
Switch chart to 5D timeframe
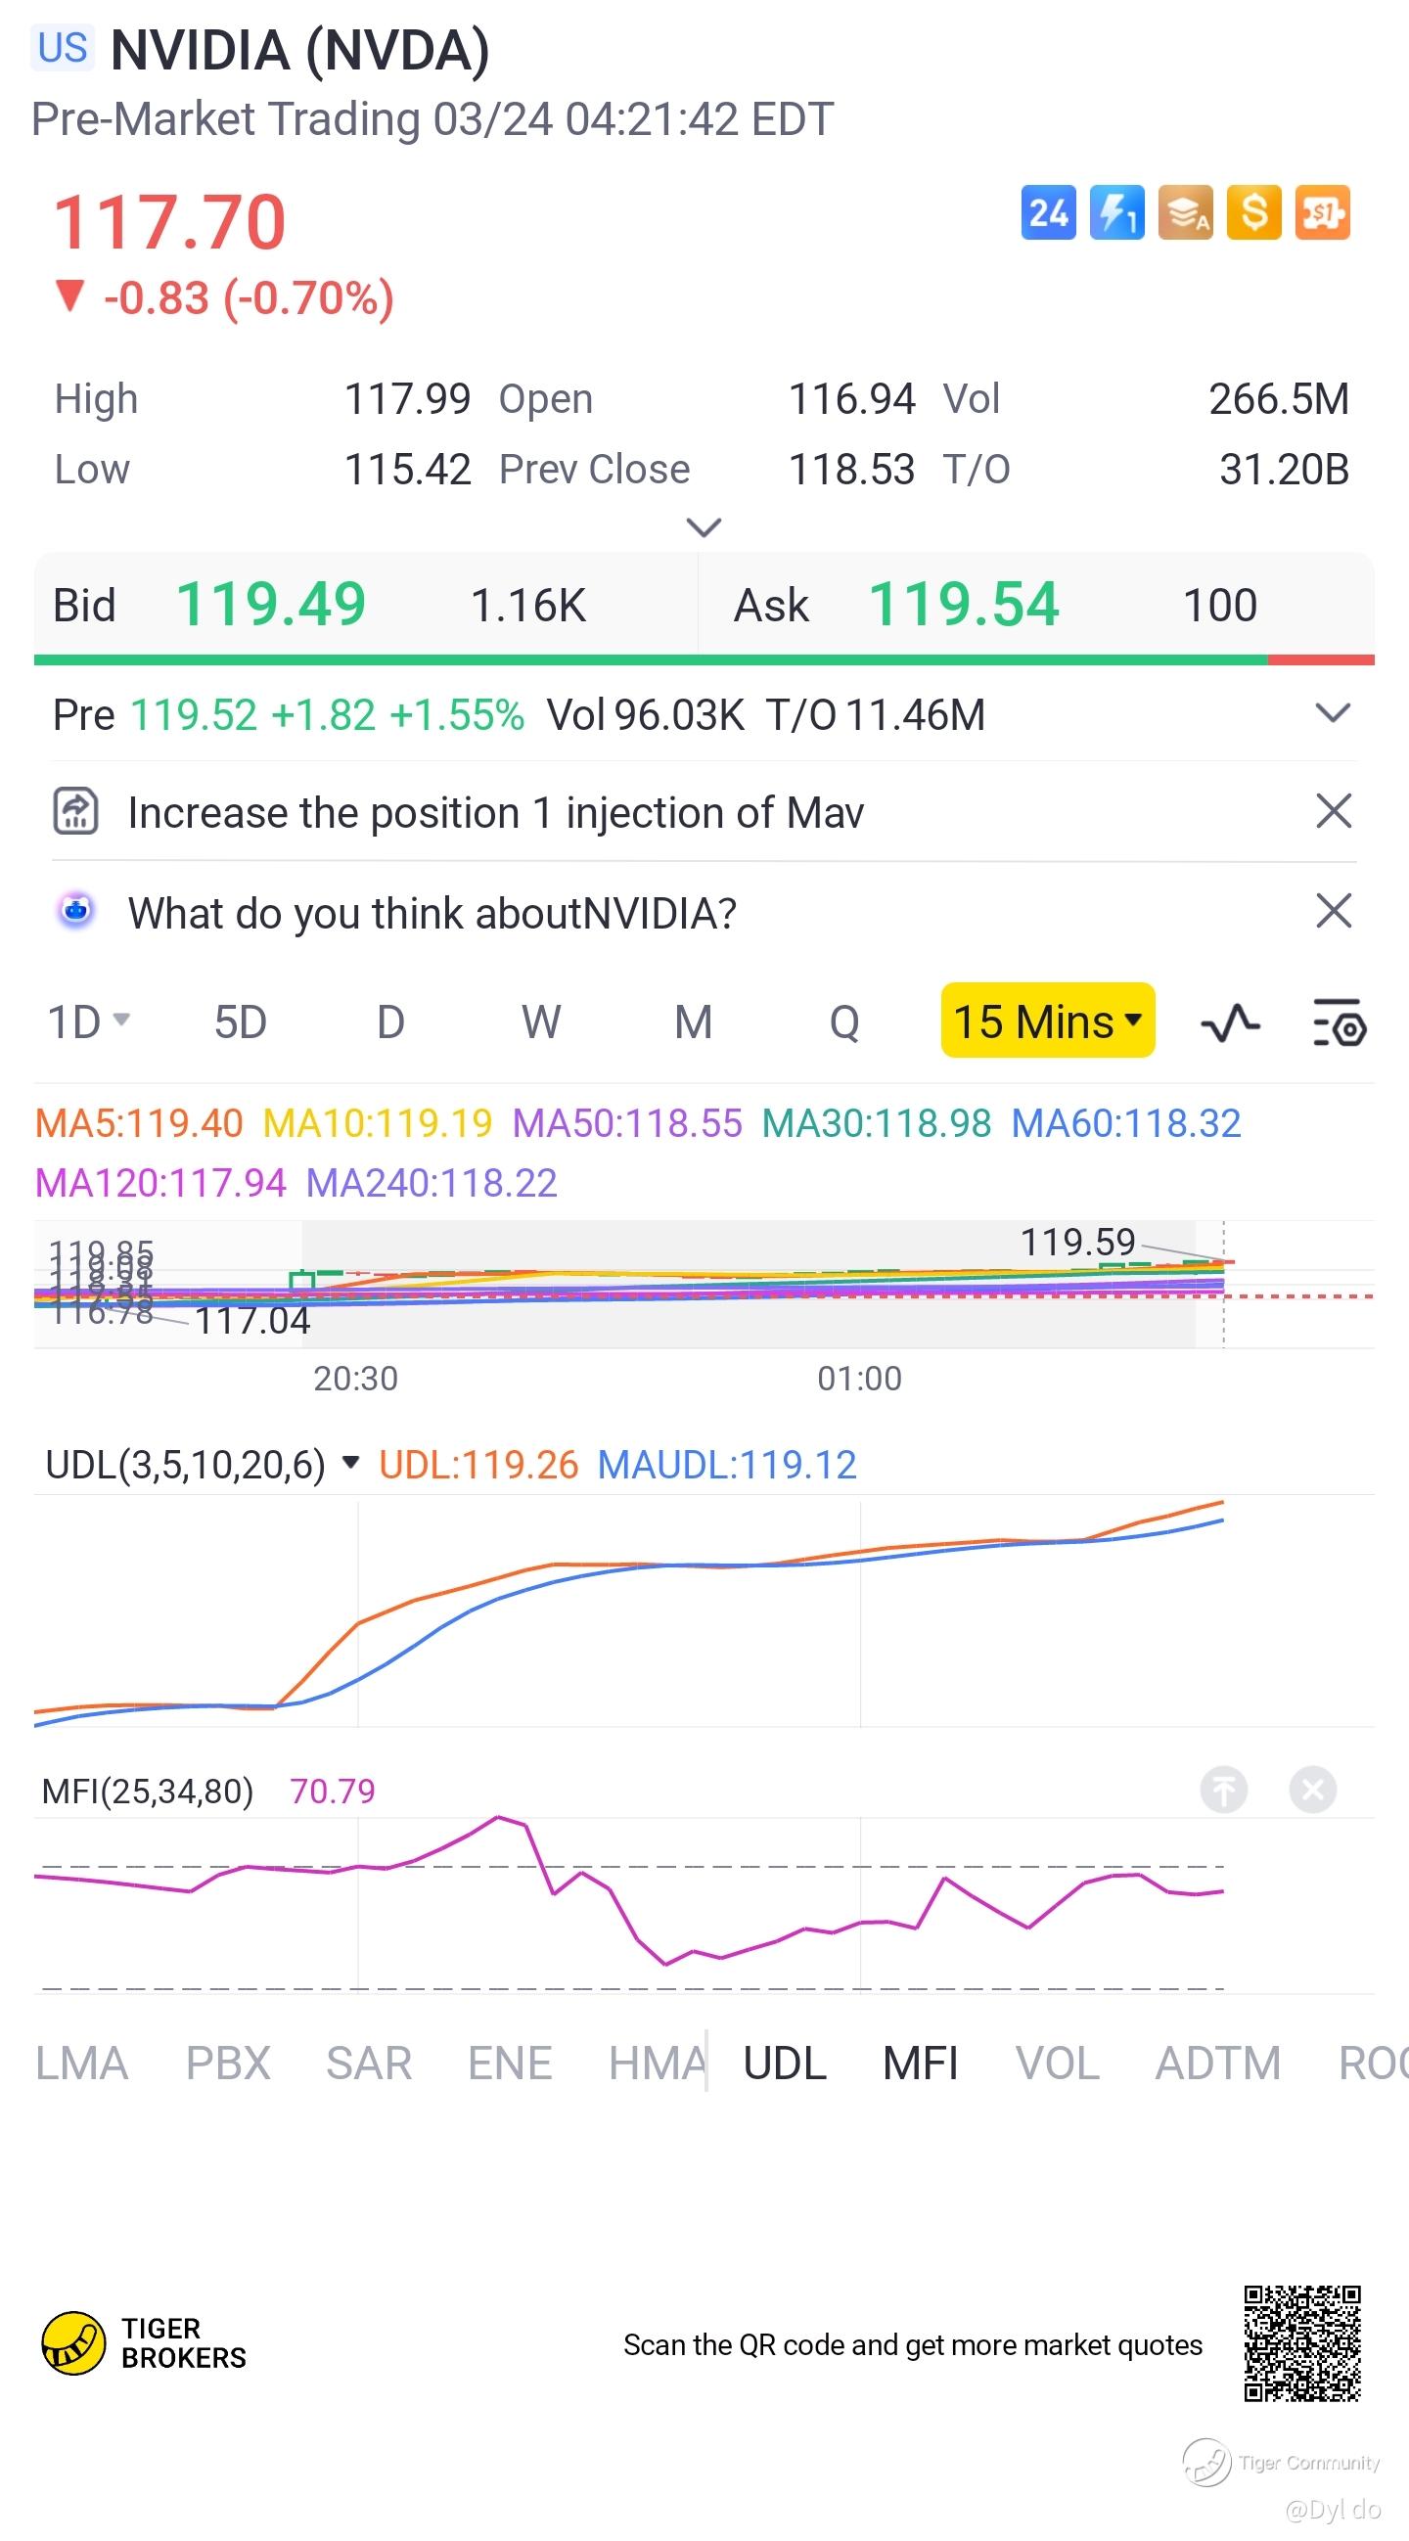[x=241, y=1022]
